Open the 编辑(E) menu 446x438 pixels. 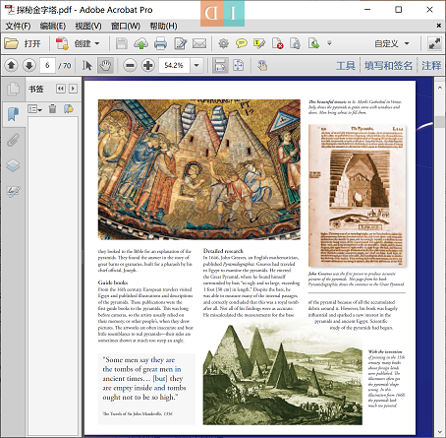[x=53, y=26]
